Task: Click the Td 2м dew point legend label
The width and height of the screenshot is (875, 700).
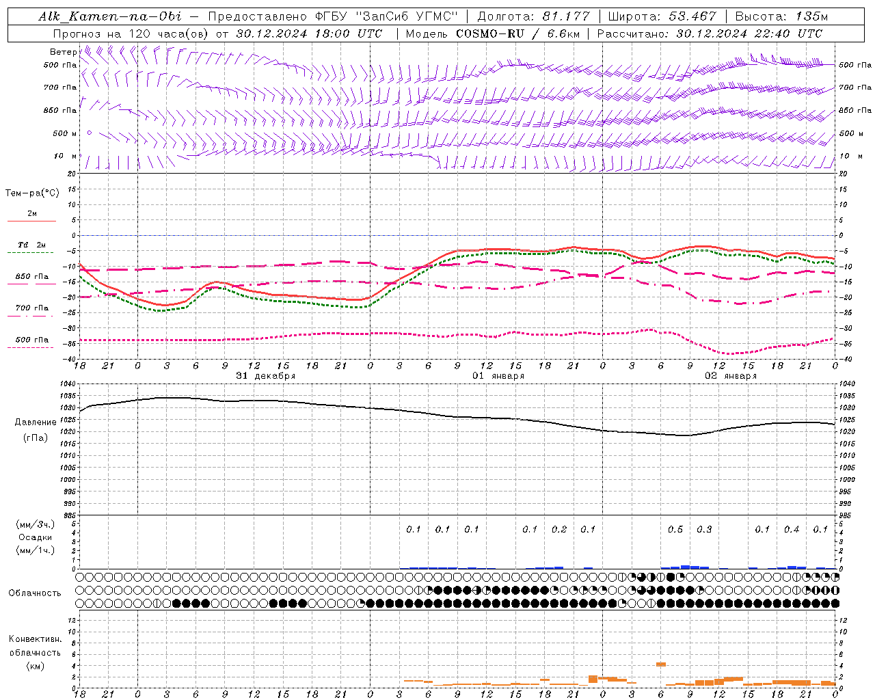Action: (x=32, y=245)
